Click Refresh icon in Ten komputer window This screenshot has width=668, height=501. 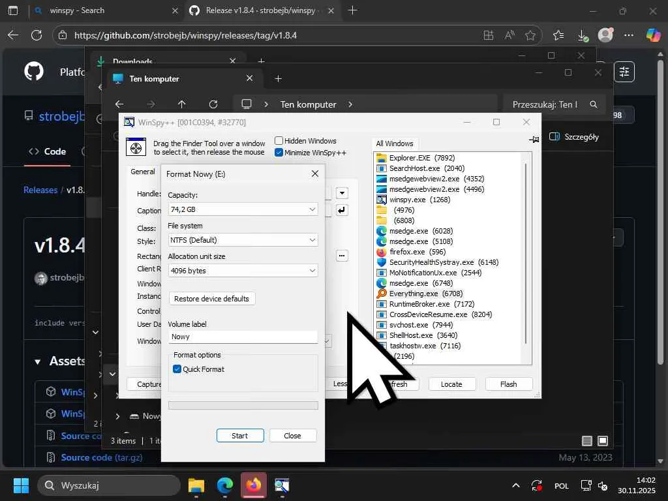point(213,104)
